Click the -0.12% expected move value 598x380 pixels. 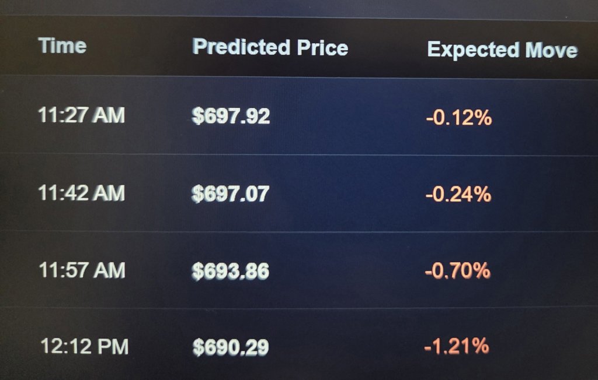(459, 117)
